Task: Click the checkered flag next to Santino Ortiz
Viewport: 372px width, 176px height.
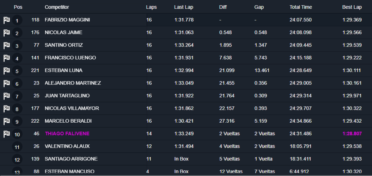Action: click(x=6, y=45)
